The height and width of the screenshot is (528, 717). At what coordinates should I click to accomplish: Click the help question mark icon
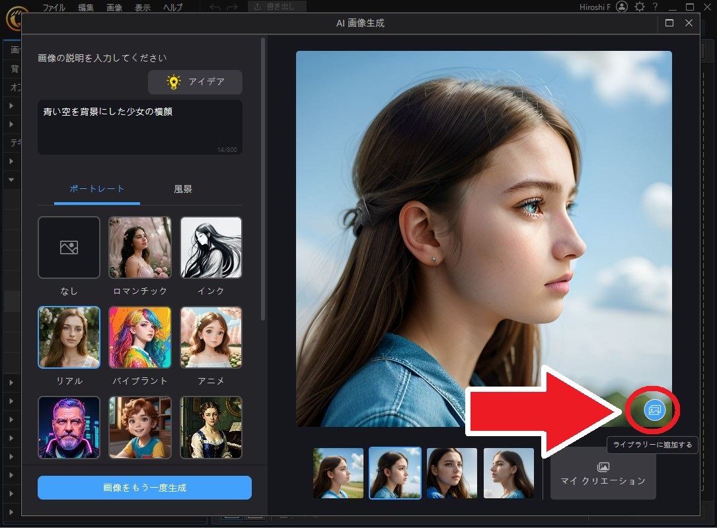(656, 7)
